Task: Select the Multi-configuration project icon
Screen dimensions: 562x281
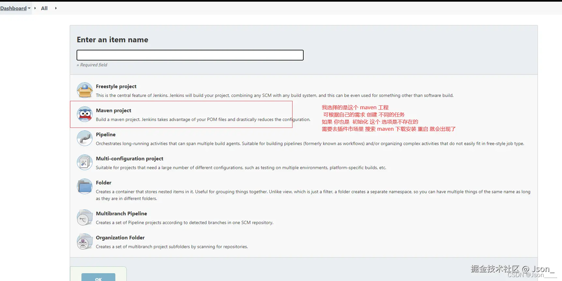Action: pyautogui.click(x=85, y=162)
